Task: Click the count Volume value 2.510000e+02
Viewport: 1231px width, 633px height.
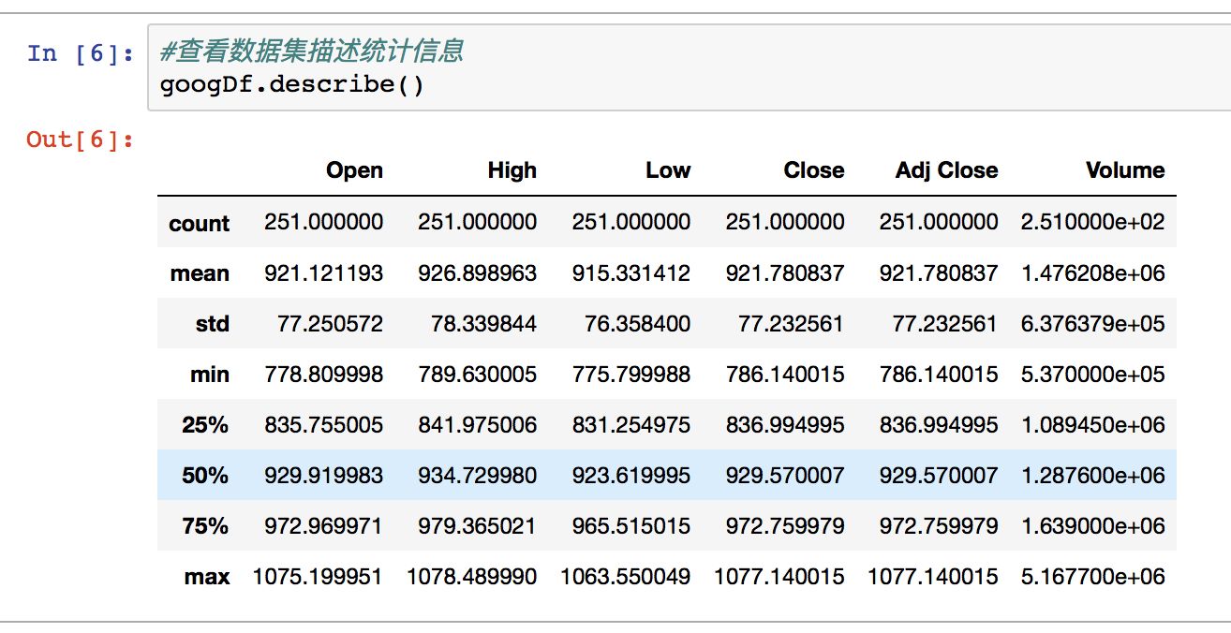Action: point(1093,223)
